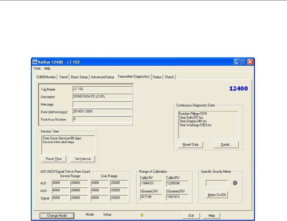
Task: Click Signal Device Range 4000 field
Action: (60, 198)
